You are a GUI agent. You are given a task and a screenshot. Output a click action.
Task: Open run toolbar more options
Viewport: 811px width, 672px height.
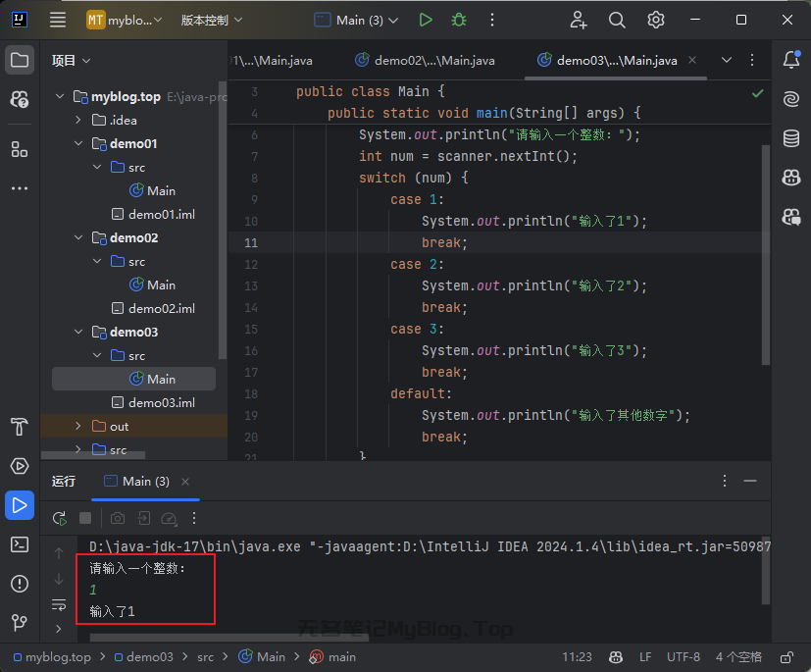[x=194, y=518]
